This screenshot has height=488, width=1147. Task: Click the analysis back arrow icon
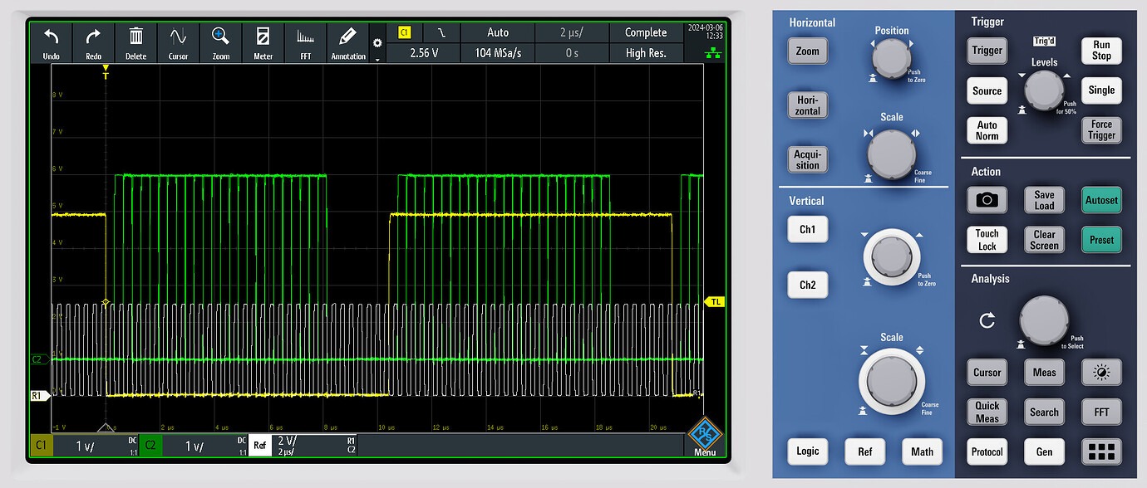point(987,320)
